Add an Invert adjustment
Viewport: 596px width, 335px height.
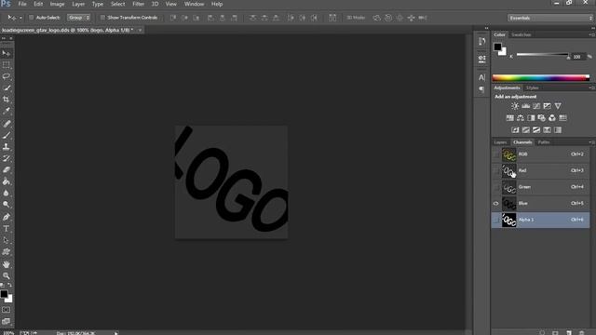(x=515, y=130)
